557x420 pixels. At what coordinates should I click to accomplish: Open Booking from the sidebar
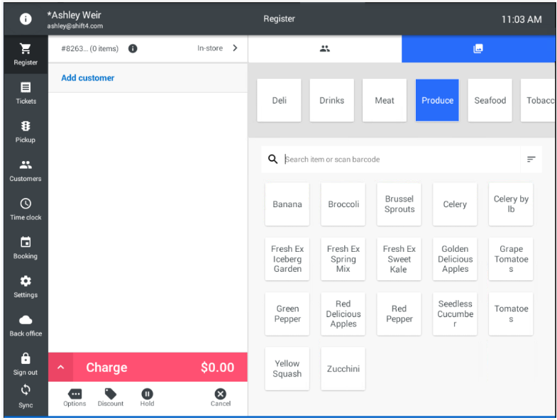pyautogui.click(x=26, y=248)
